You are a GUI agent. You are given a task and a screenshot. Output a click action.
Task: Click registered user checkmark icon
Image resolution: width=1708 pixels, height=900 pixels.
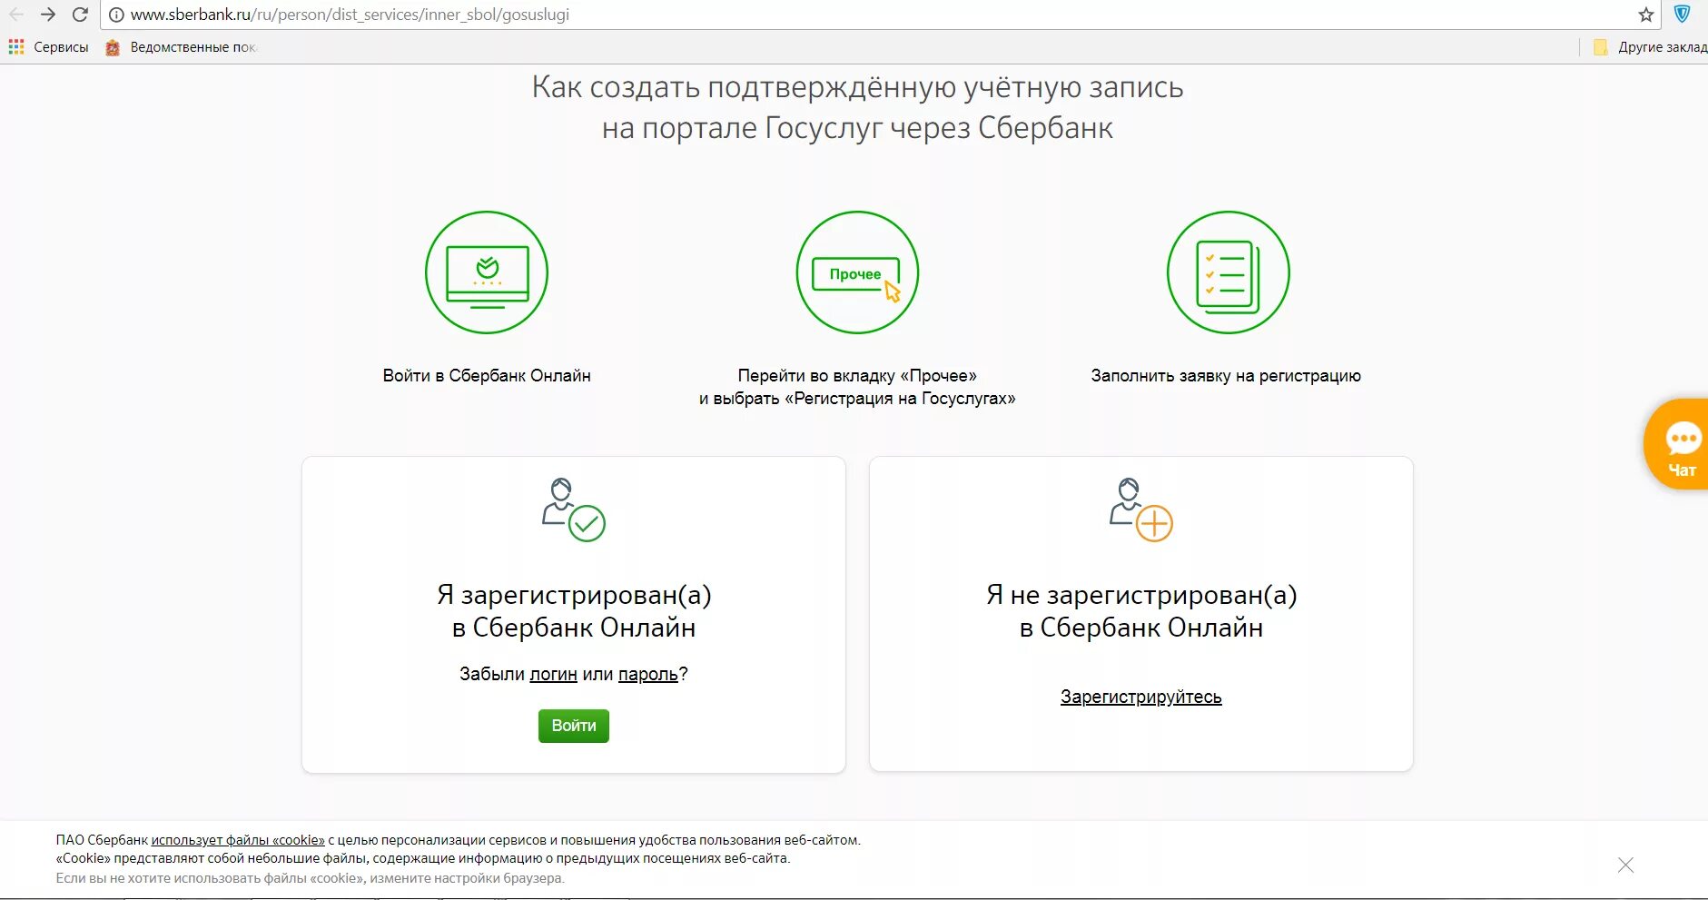coord(574,510)
